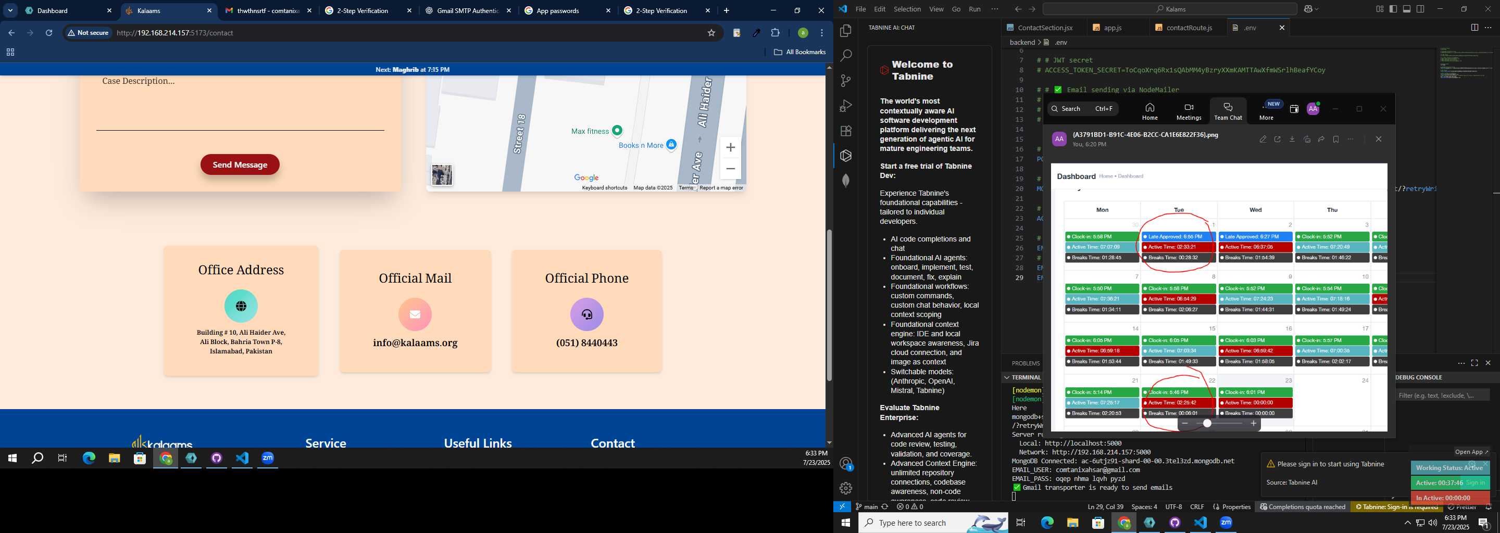Toggle VS Code primary side bar layout icon
Image resolution: width=1500 pixels, height=533 pixels.
[x=1393, y=9]
